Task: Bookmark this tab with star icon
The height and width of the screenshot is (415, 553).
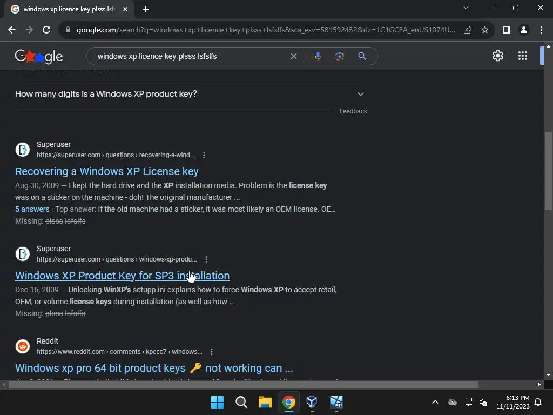Action: [485, 30]
